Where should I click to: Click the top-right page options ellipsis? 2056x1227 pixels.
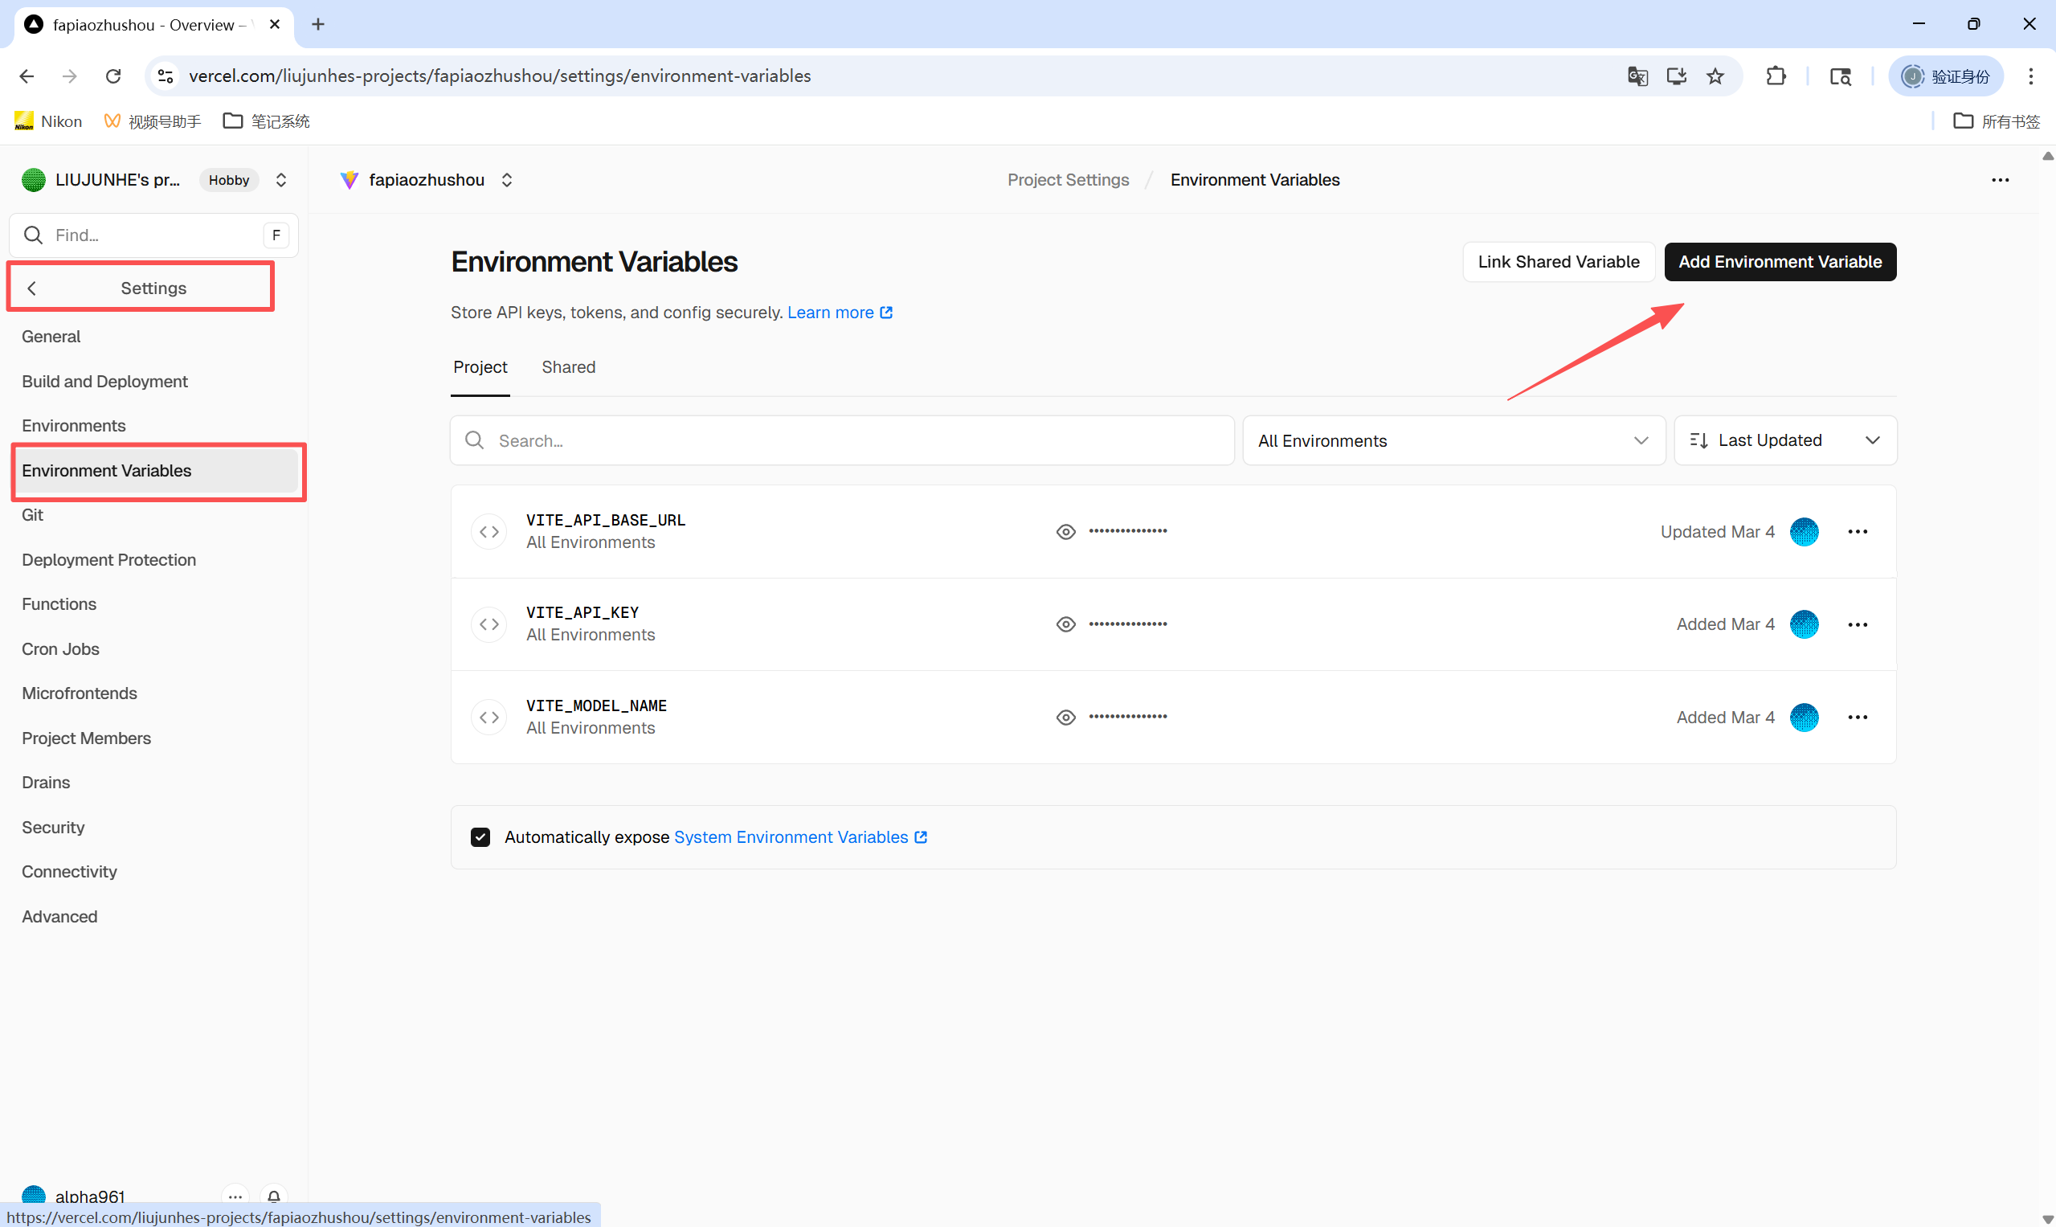pos(2000,180)
